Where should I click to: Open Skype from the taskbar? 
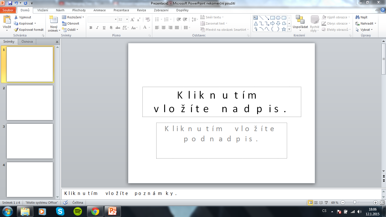coord(60,211)
